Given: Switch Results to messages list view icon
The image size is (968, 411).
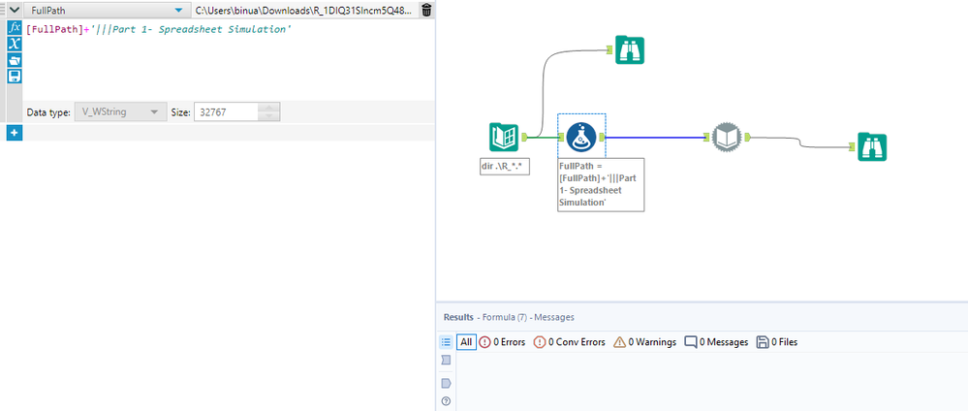Looking at the screenshot, I should point(446,342).
